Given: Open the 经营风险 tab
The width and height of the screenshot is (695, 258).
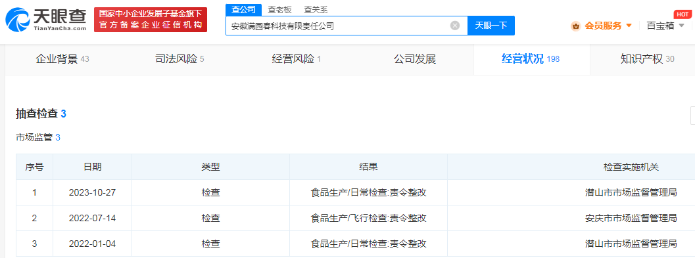Looking at the screenshot, I should (x=296, y=59).
